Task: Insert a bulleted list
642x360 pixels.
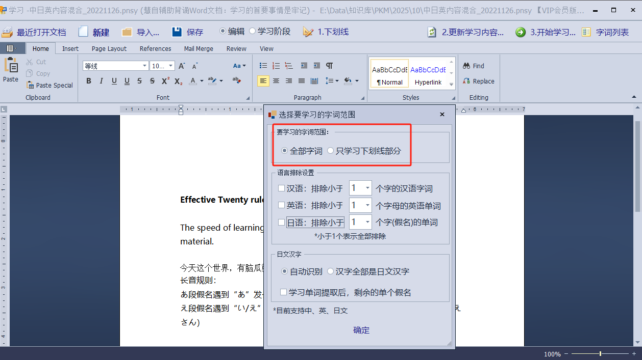Action: pos(263,66)
